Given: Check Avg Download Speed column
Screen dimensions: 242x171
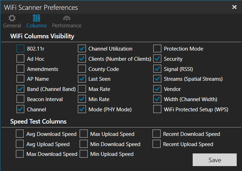Looking at the screenshot, I should pyautogui.click(x=20, y=134).
